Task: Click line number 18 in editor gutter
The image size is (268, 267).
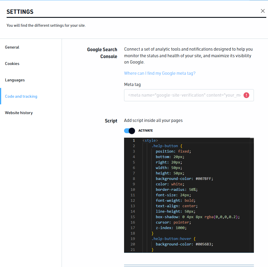Action: (133, 233)
